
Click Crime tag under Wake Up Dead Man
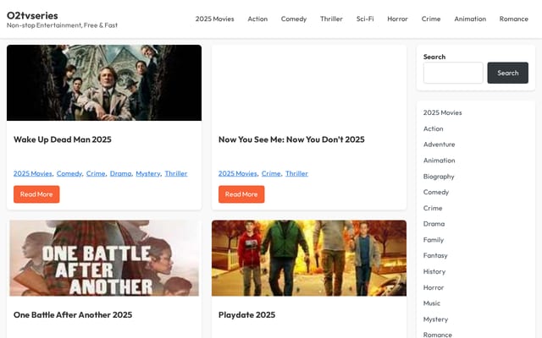[x=96, y=173]
